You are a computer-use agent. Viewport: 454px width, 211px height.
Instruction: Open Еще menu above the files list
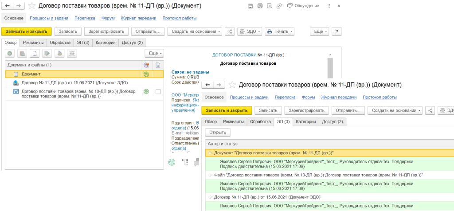[x=154, y=53]
